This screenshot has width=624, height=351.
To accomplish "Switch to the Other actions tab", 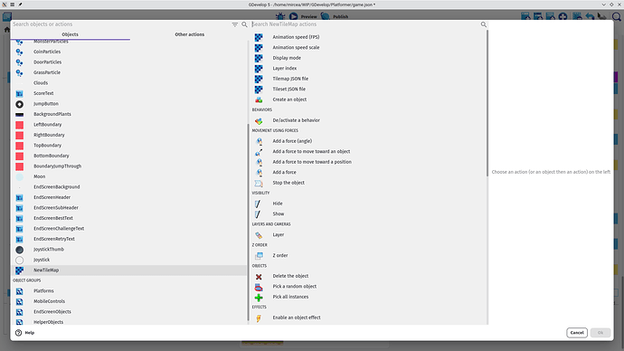I will [189, 34].
